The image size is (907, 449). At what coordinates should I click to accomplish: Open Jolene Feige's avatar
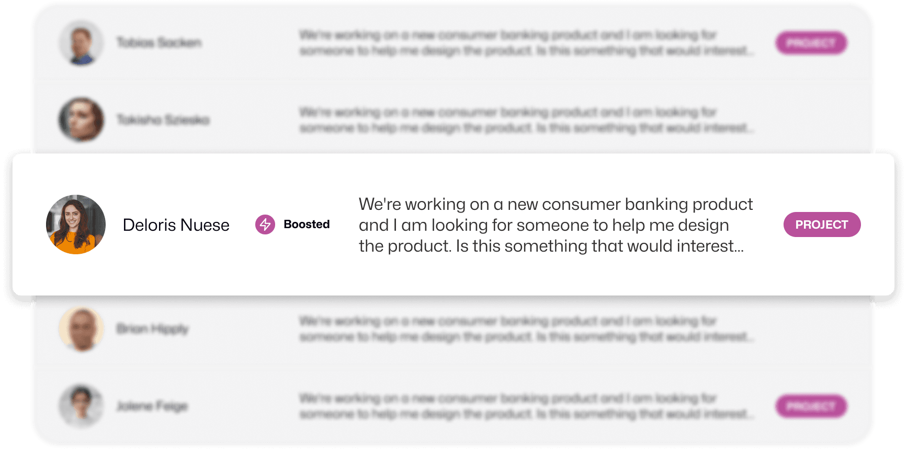(x=81, y=406)
